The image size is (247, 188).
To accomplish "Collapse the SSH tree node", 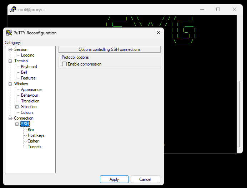I will point(17,124).
